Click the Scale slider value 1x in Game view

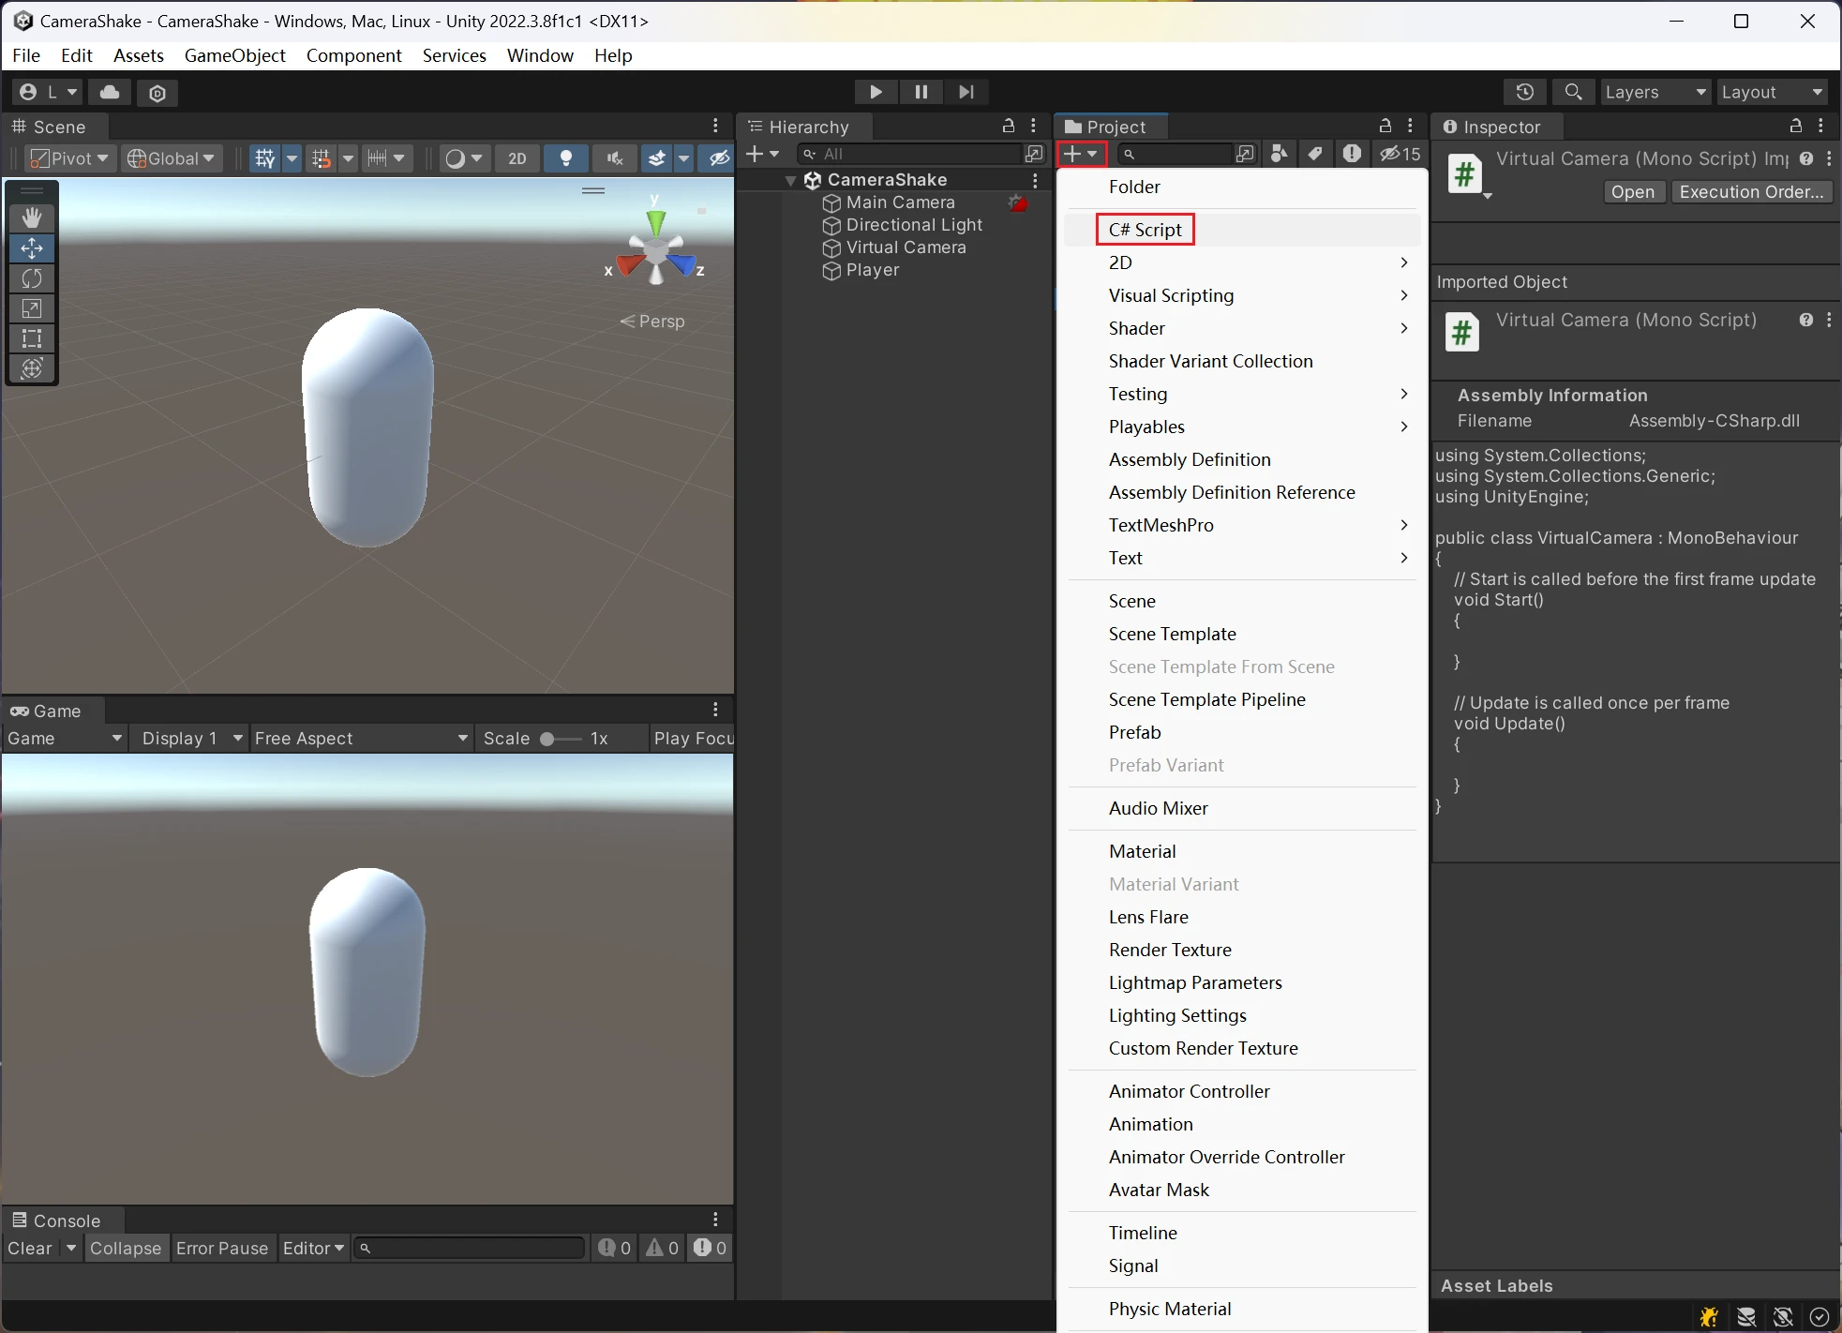point(595,738)
